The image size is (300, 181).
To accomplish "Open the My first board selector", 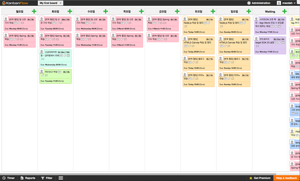I will (50, 3).
